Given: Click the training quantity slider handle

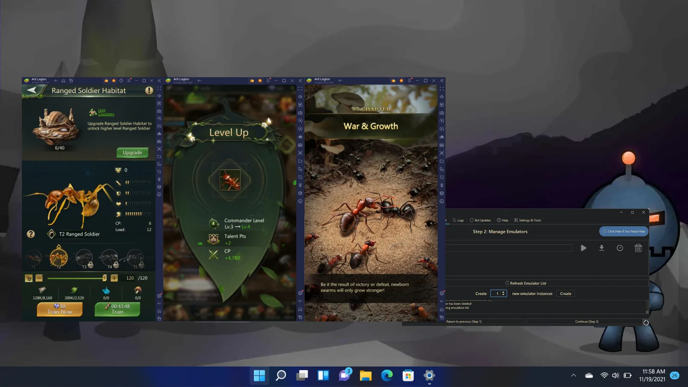Looking at the screenshot, I should (x=104, y=278).
